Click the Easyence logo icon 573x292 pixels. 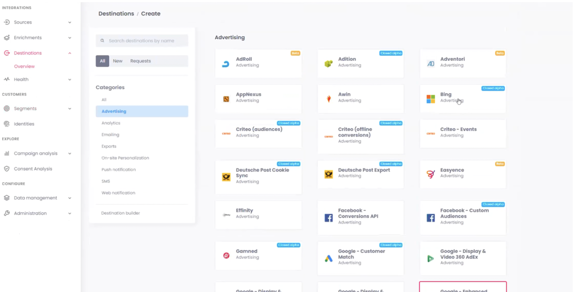point(431,174)
